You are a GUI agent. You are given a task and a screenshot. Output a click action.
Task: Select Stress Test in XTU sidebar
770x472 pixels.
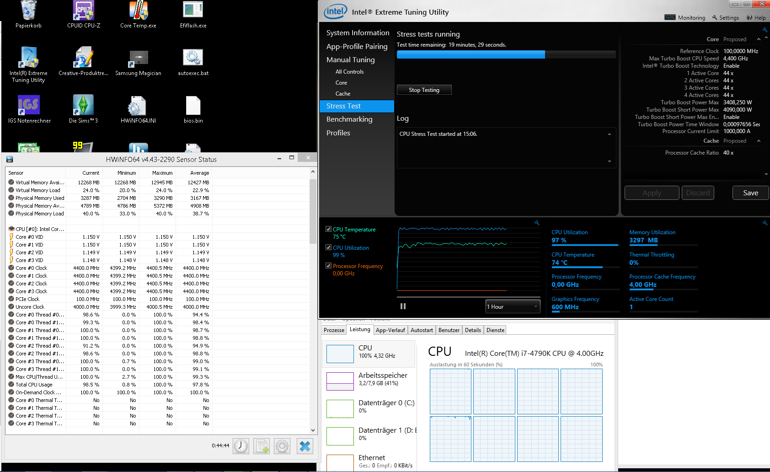(357, 106)
